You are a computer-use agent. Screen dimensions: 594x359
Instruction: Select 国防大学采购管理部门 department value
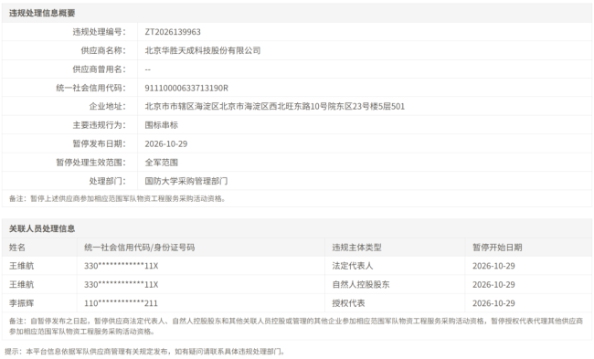(186, 181)
